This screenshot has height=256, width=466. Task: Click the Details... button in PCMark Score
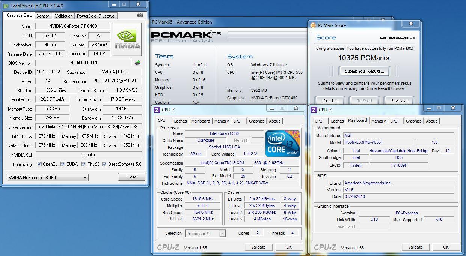[331, 101]
